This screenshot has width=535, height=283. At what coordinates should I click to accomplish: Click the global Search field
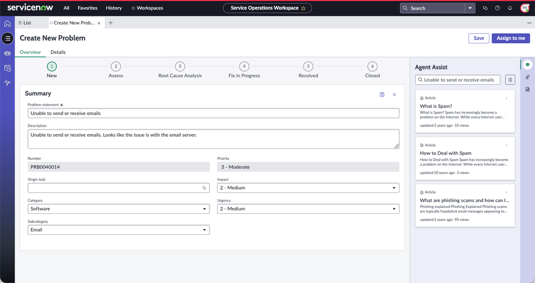coord(433,8)
